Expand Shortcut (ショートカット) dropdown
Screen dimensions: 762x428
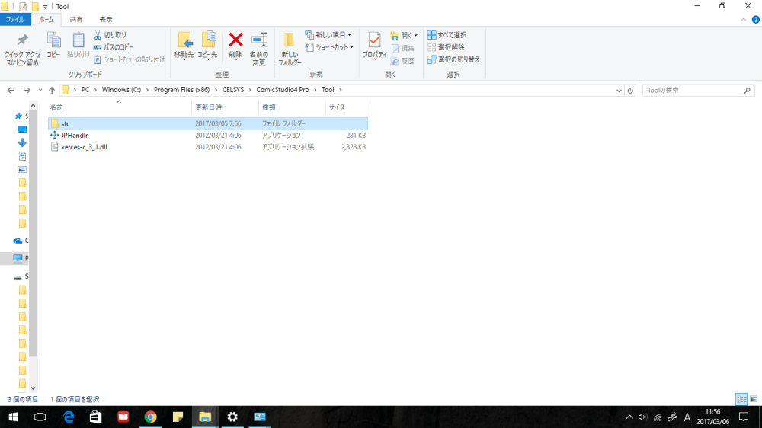(329, 47)
